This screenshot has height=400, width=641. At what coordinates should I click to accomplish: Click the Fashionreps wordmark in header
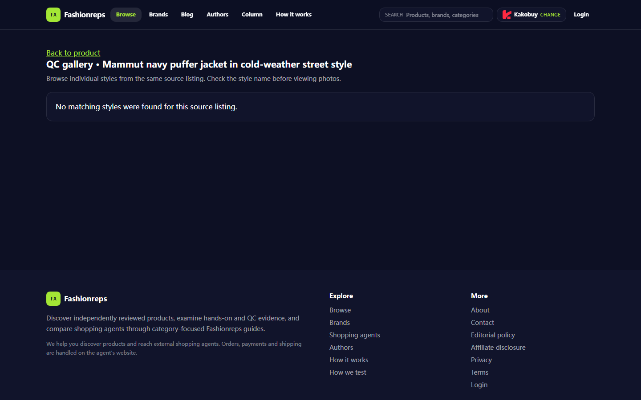tap(85, 15)
